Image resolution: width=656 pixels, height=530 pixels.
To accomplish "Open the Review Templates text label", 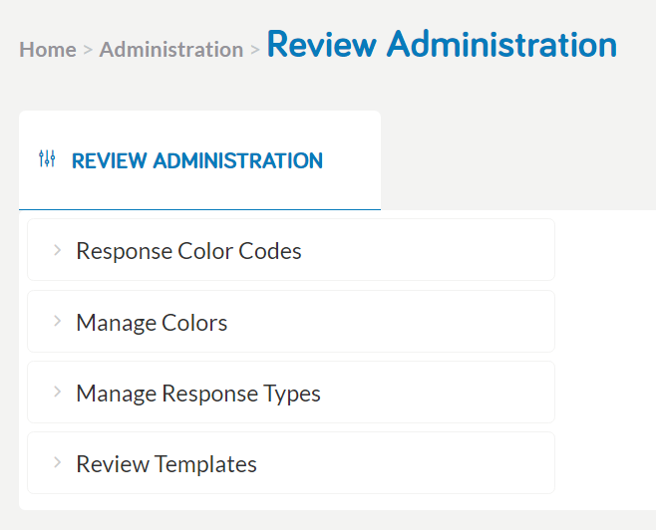I will pyautogui.click(x=166, y=464).
